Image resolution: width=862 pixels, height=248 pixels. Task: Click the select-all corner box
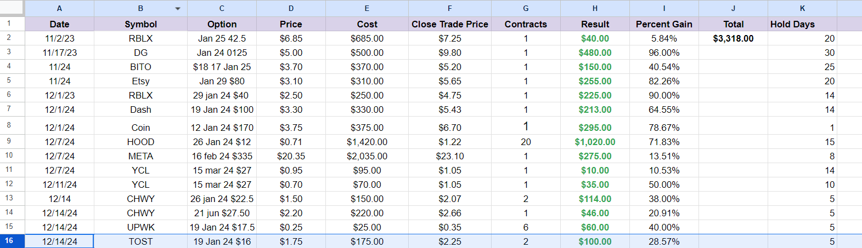click(12, 8)
